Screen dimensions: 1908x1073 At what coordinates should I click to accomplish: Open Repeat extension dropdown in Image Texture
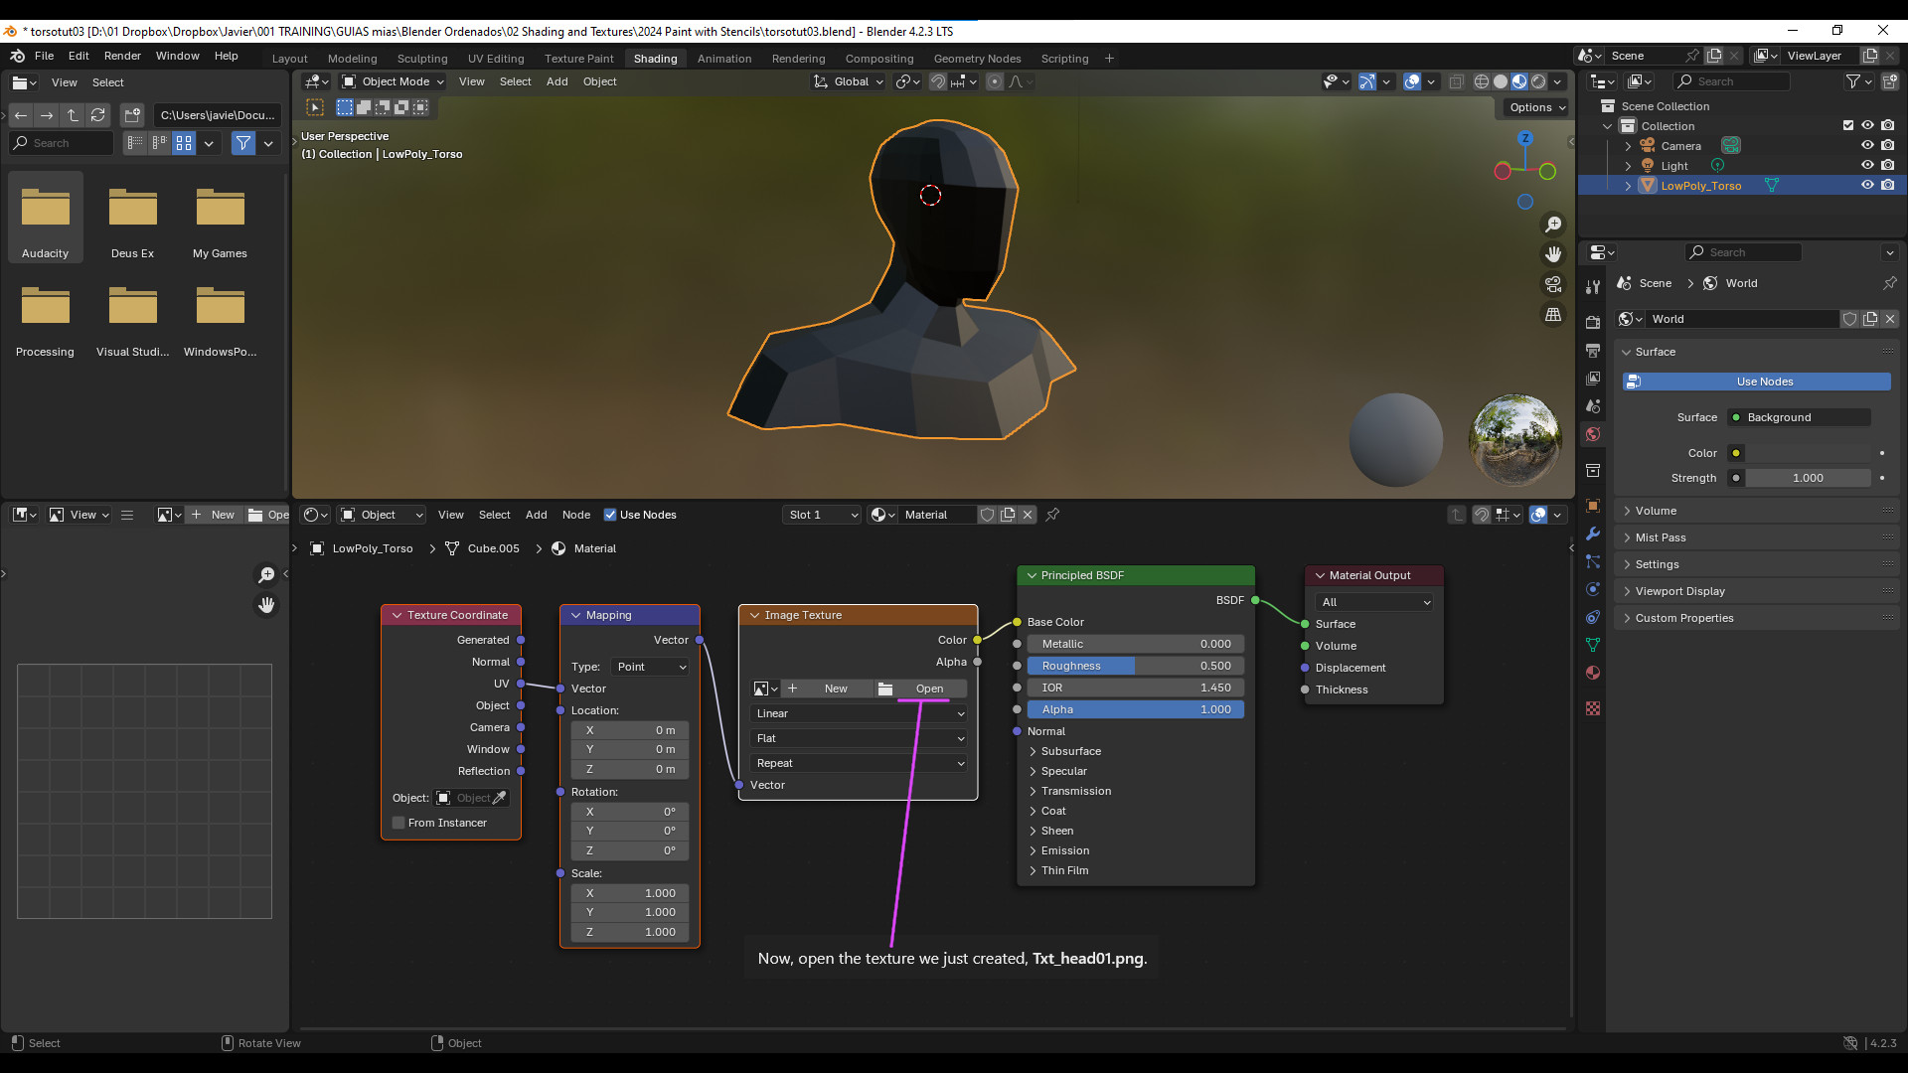(859, 763)
